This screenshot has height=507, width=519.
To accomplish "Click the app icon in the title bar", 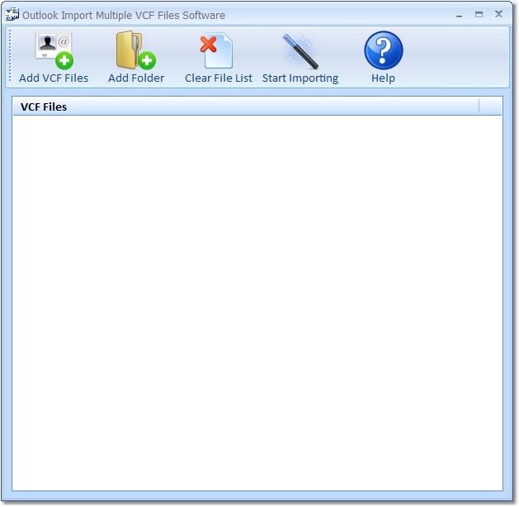I will 12,15.
